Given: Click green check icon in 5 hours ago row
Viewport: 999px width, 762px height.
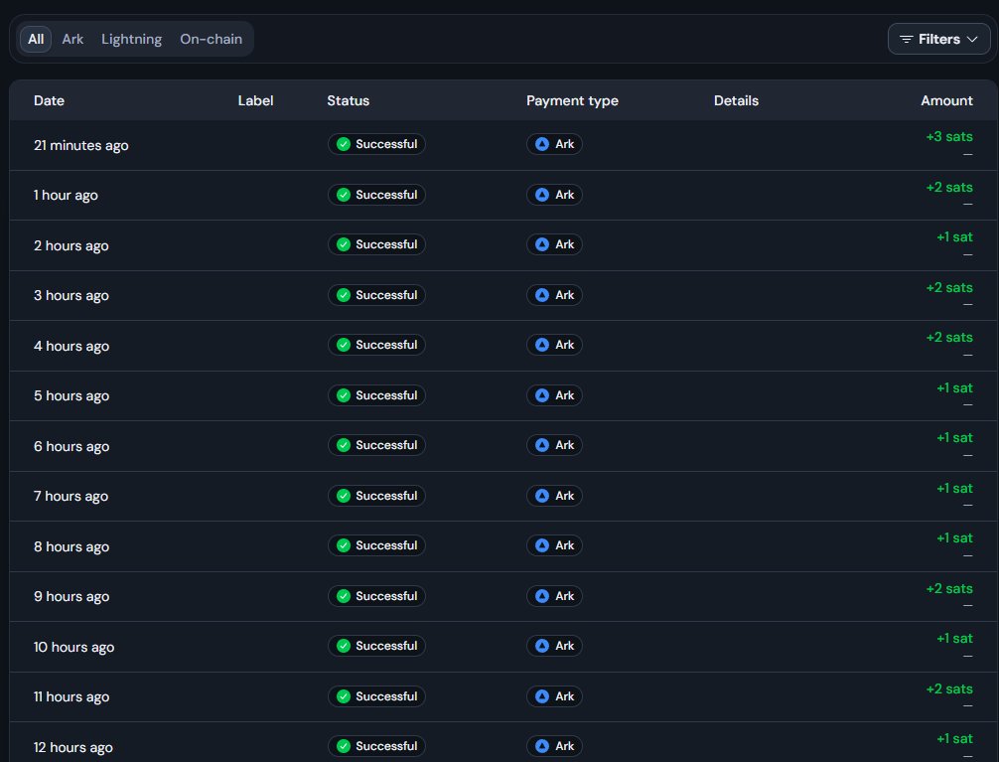Looking at the screenshot, I should pyautogui.click(x=344, y=395).
